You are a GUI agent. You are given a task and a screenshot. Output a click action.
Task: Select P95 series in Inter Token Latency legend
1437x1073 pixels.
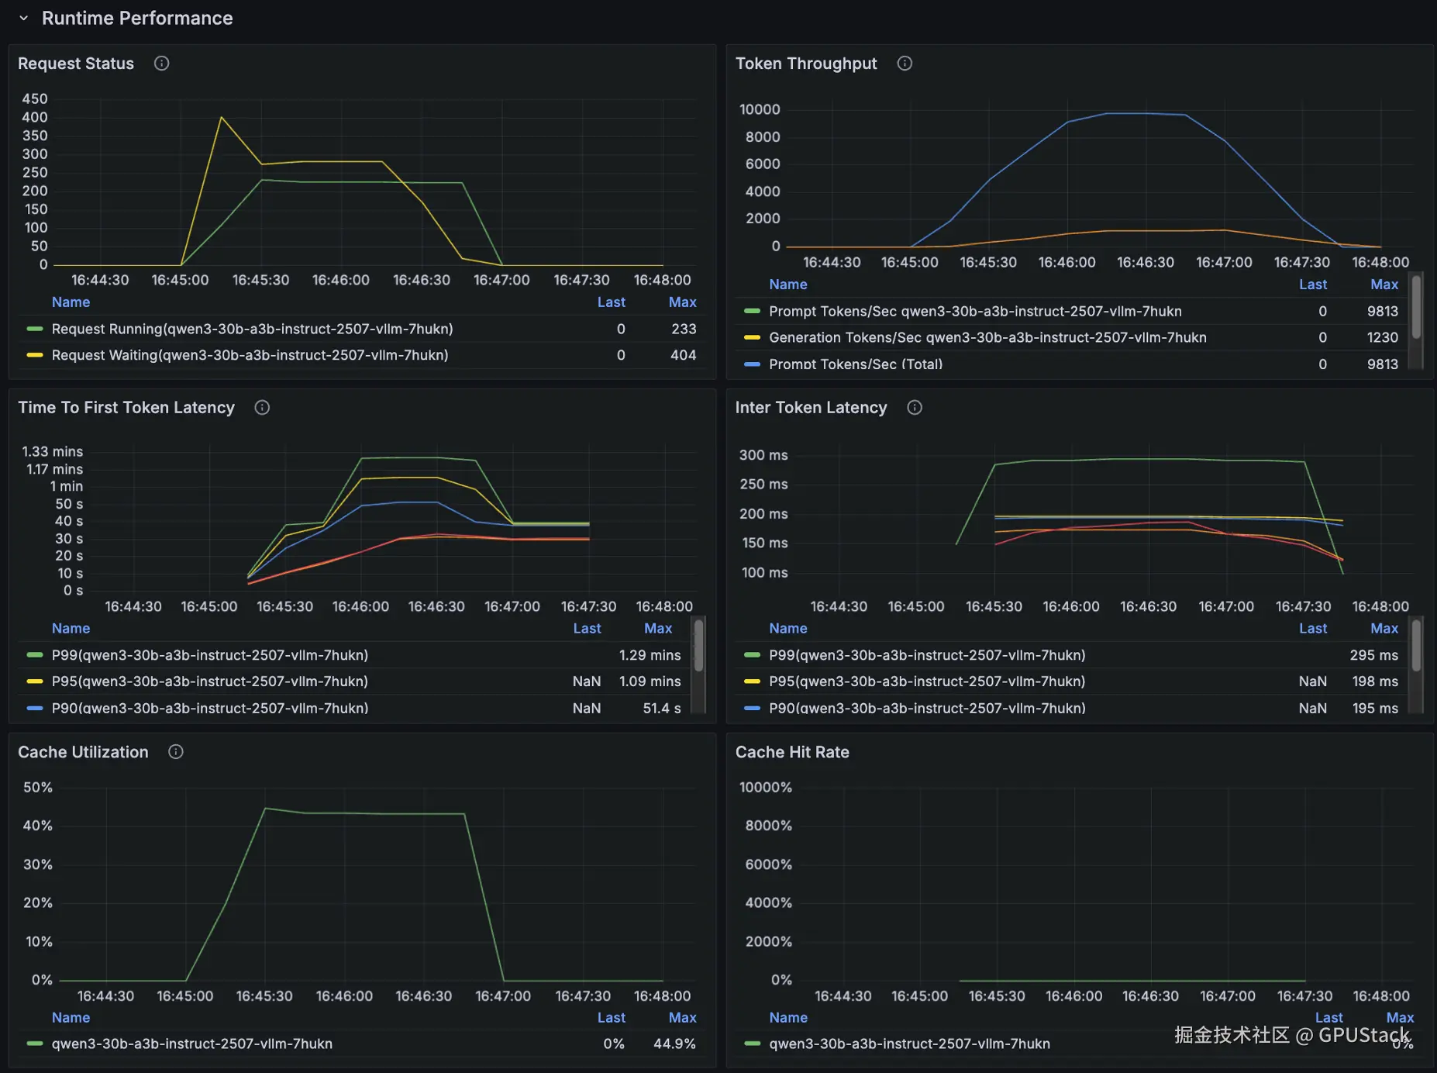927,681
